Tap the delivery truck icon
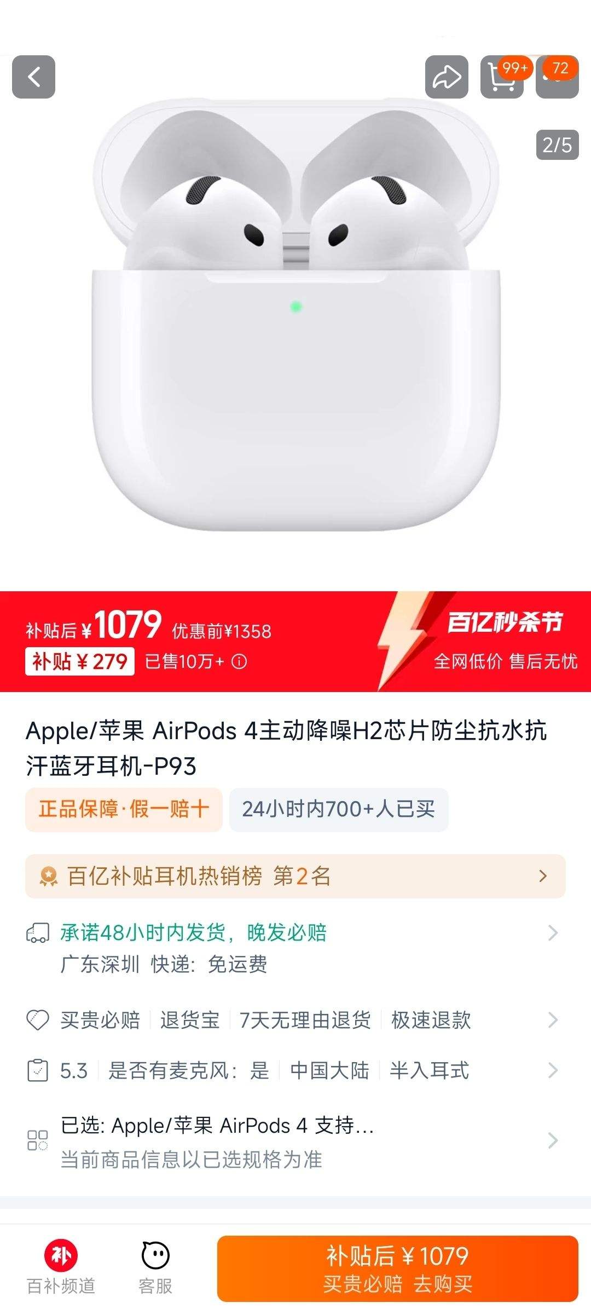The image size is (591, 1314). pyautogui.click(x=38, y=932)
